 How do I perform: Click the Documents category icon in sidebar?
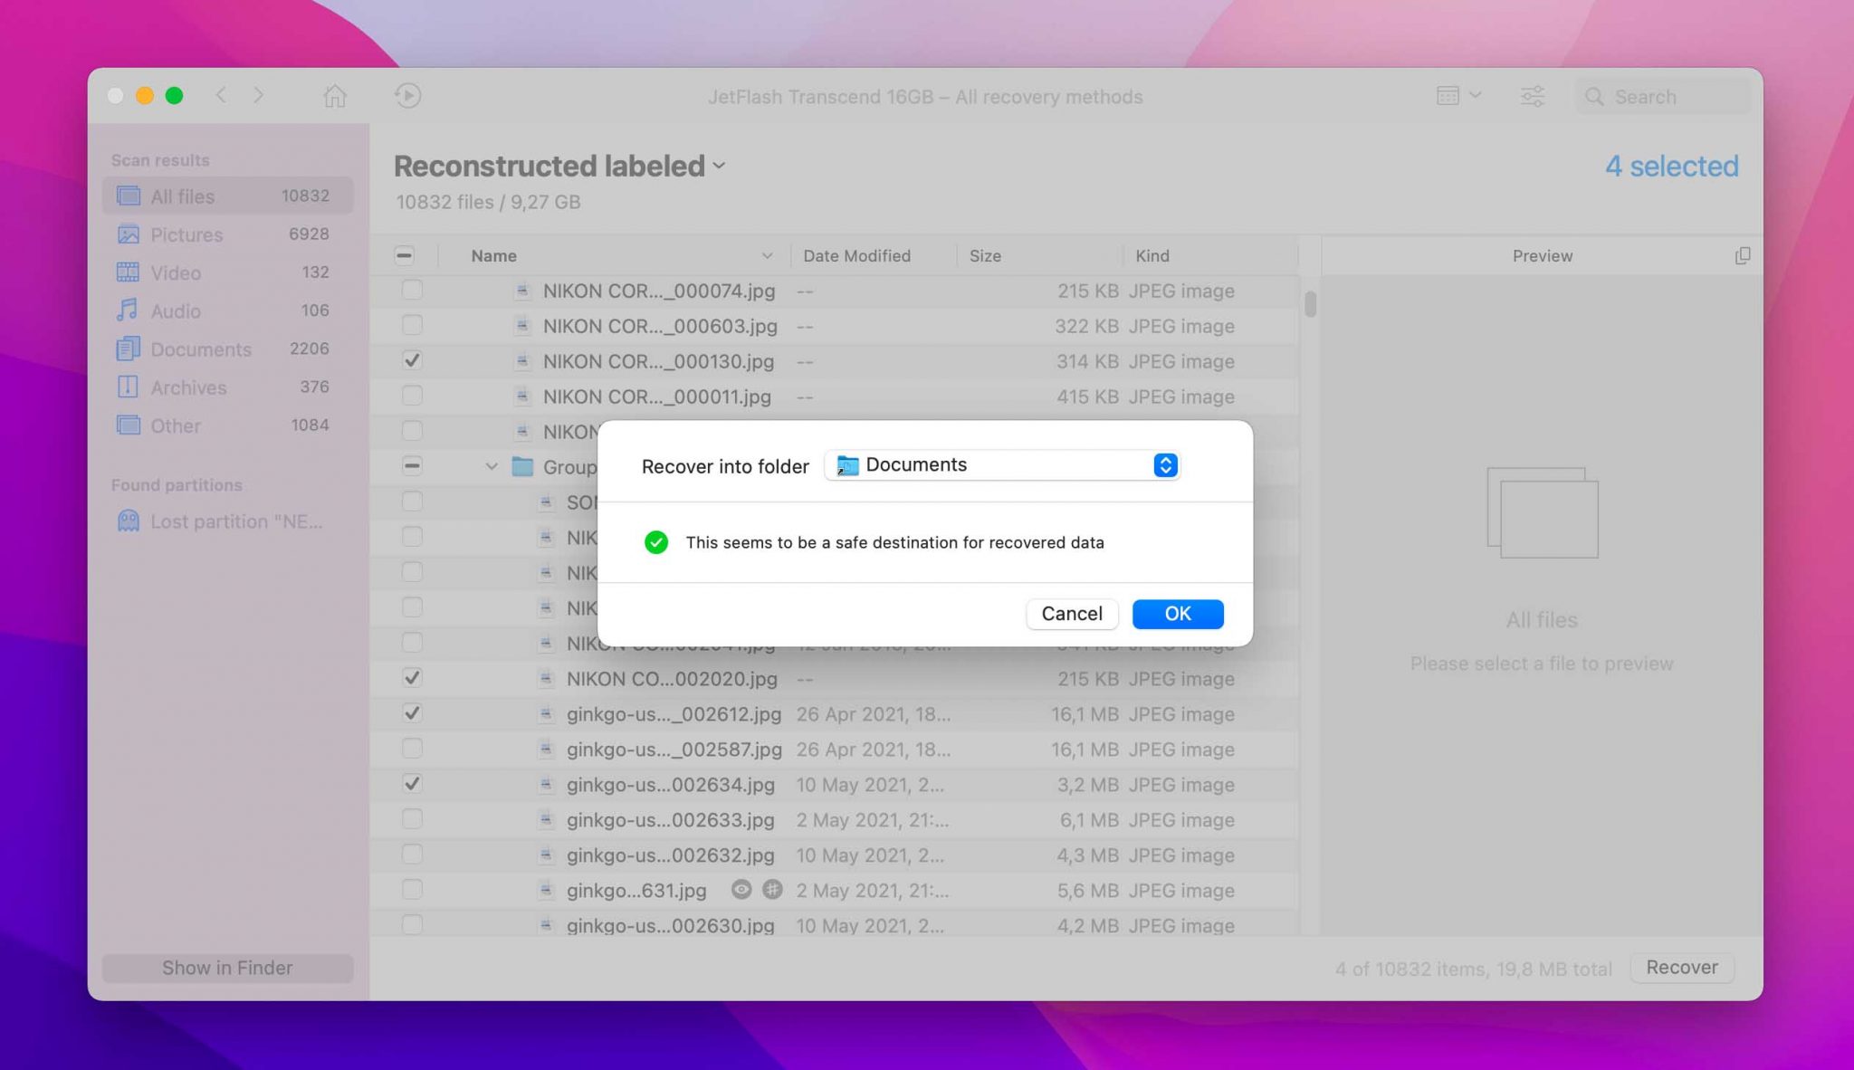pos(126,348)
